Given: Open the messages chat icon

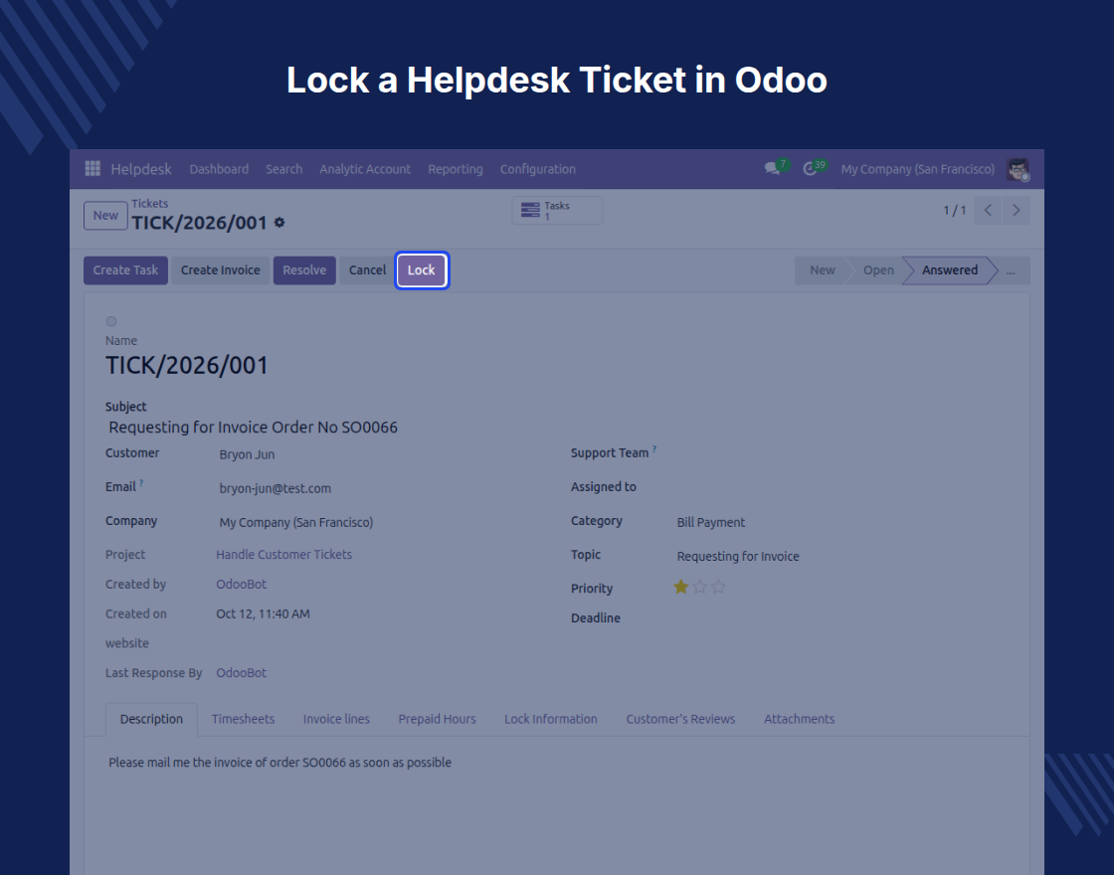Looking at the screenshot, I should 772,169.
